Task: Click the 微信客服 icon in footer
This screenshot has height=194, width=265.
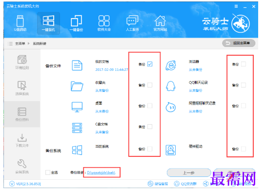Action: tap(150, 184)
